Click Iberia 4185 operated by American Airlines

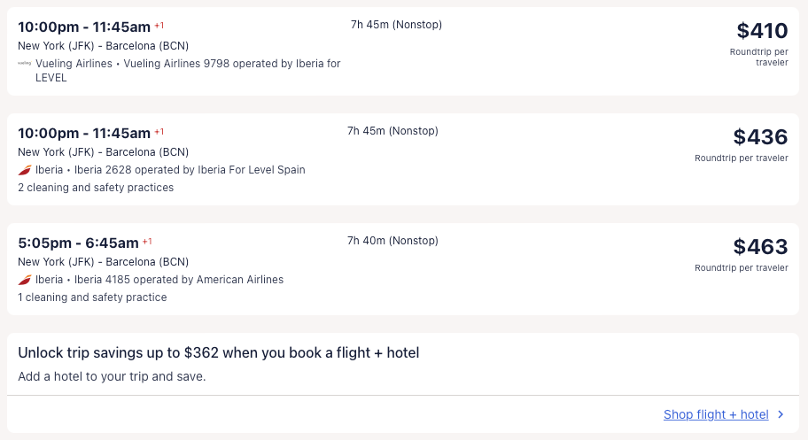click(179, 280)
